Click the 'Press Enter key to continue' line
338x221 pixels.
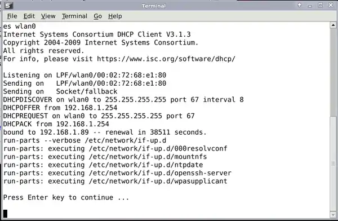coord(66,197)
